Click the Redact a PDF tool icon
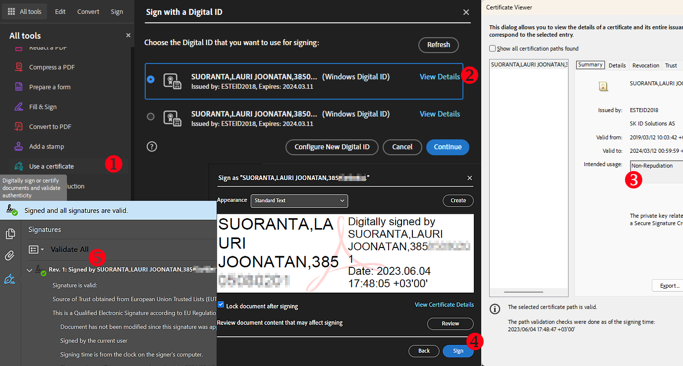Image resolution: width=683 pixels, height=366 pixels. coord(19,48)
